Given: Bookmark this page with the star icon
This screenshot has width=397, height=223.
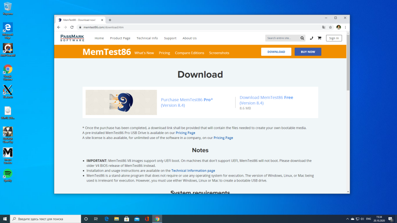Looking at the screenshot, I should [x=330, y=27].
